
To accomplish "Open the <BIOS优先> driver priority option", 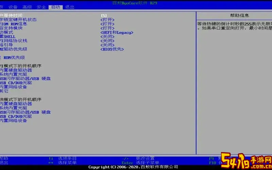I will pyautogui.click(x=112, y=49).
